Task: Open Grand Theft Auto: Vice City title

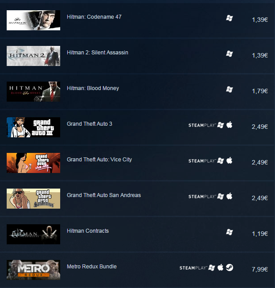Action: 99,160
